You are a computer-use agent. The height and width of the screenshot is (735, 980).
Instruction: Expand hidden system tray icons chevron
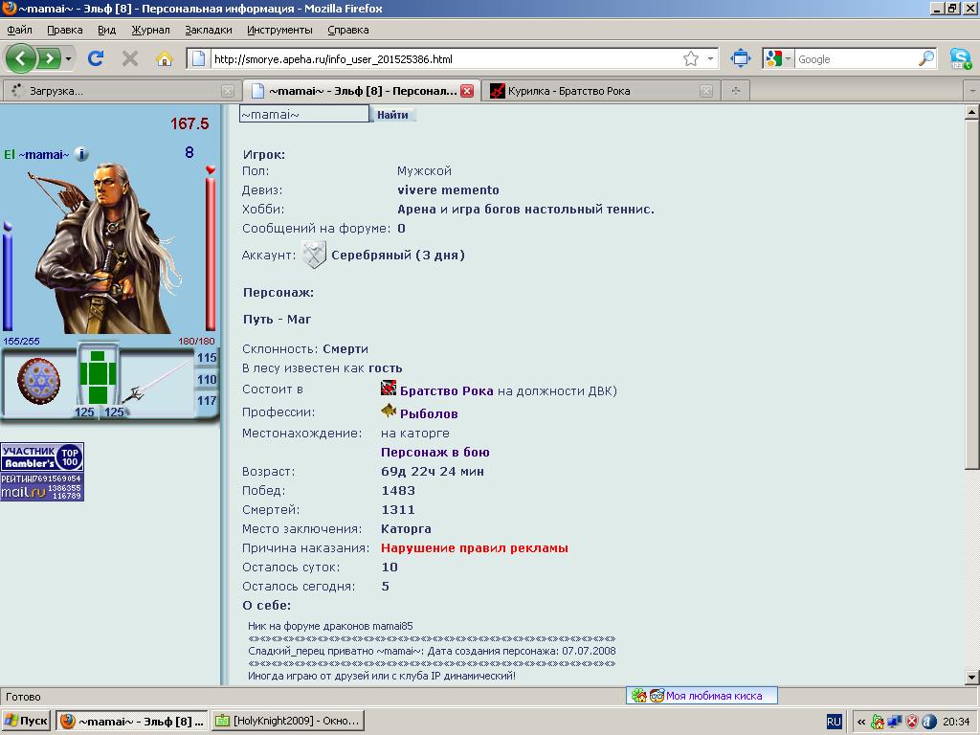click(860, 722)
